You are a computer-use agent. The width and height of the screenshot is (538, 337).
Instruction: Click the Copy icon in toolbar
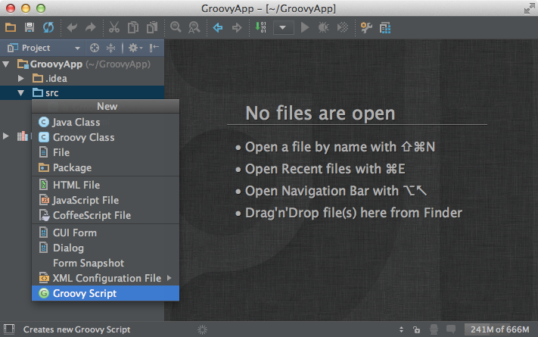(132, 27)
